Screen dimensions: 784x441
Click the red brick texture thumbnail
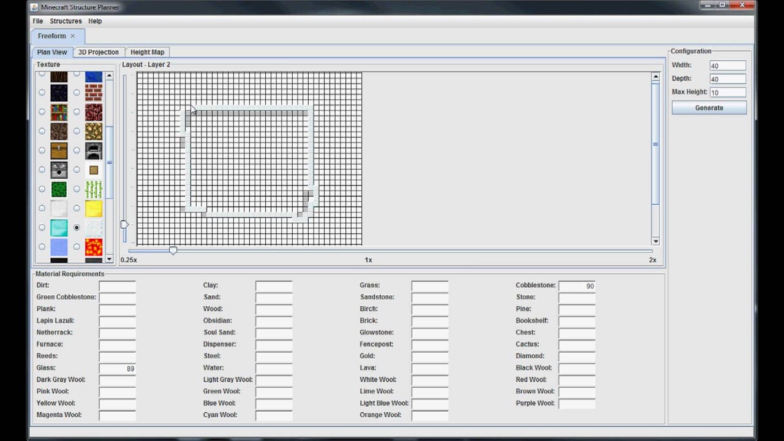pyautogui.click(x=94, y=92)
